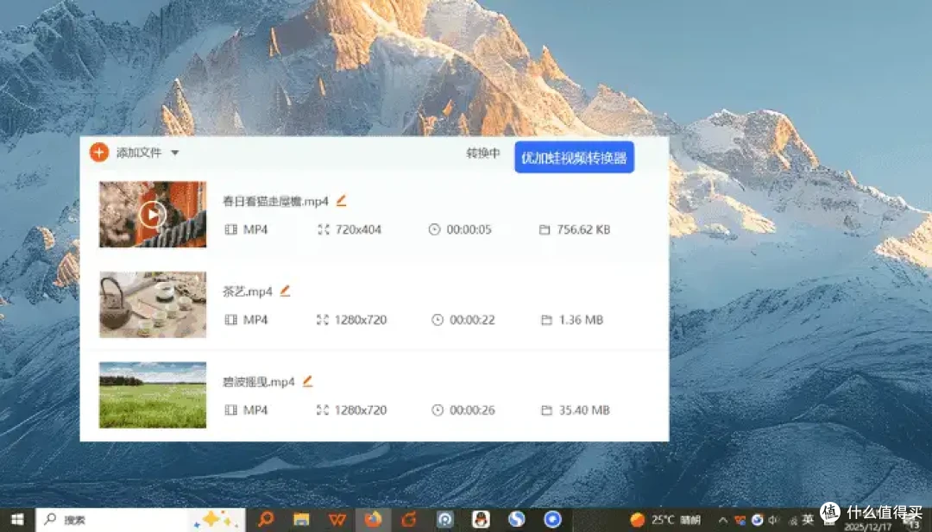Click the resolution icon beside 720x404

tap(324, 229)
